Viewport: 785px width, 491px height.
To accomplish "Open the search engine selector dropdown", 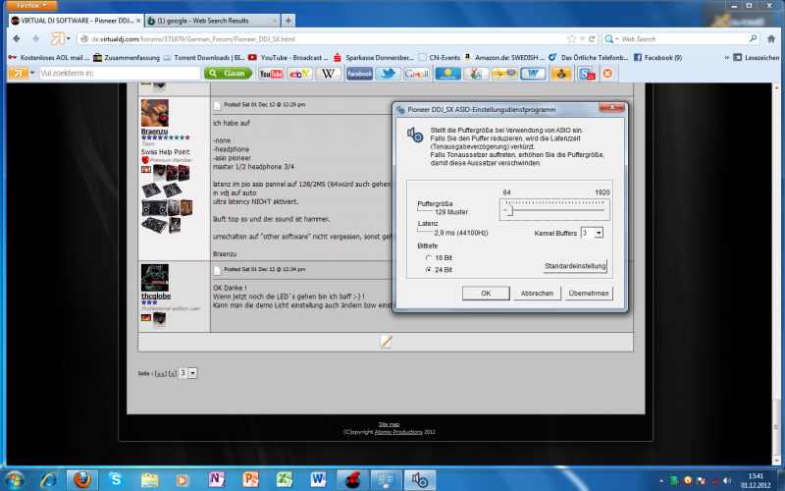I will [612, 38].
